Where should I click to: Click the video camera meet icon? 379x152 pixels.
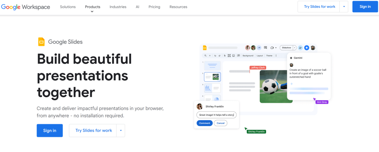272,48
